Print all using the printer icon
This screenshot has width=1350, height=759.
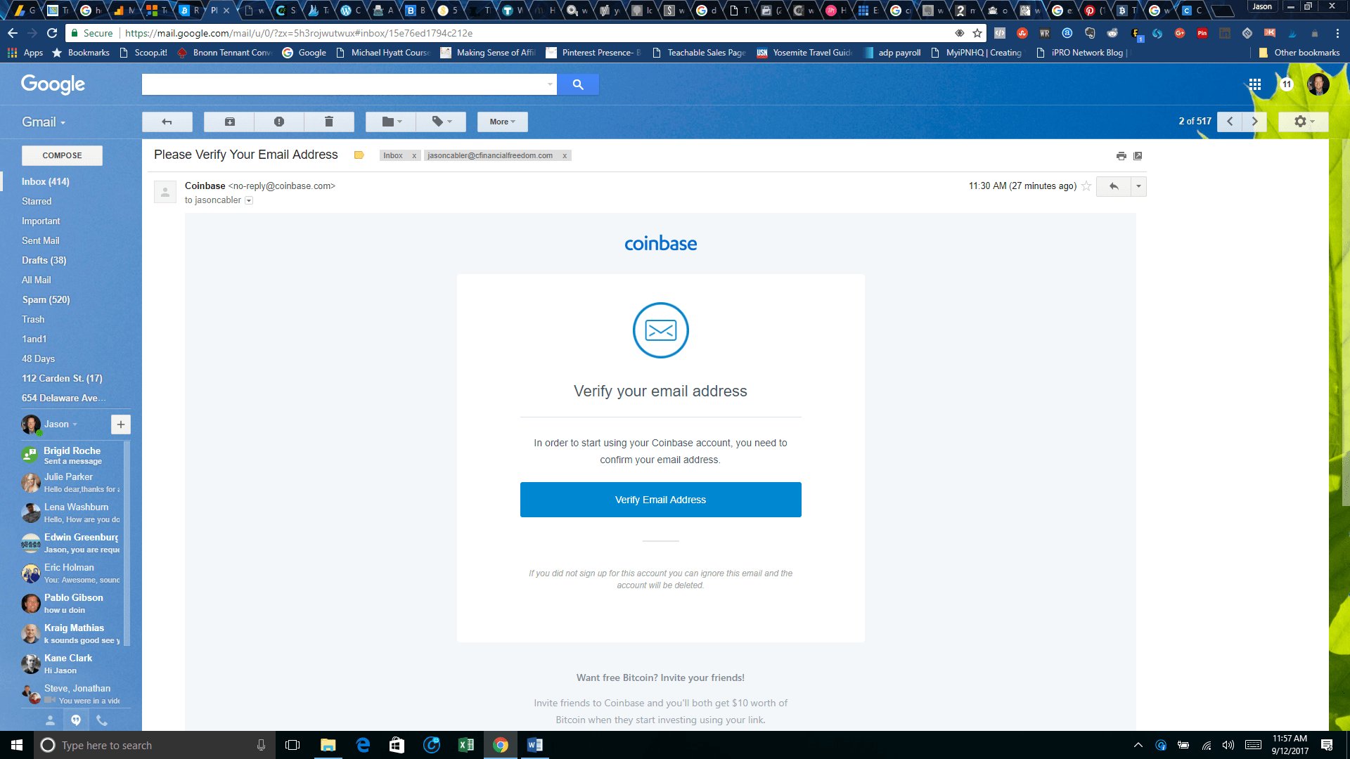tap(1121, 156)
